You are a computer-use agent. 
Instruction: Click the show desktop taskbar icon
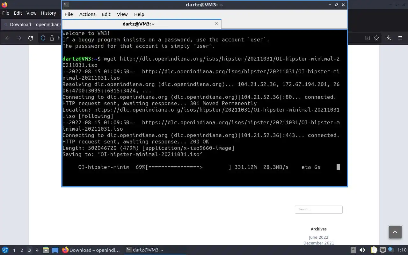[x=55, y=250]
